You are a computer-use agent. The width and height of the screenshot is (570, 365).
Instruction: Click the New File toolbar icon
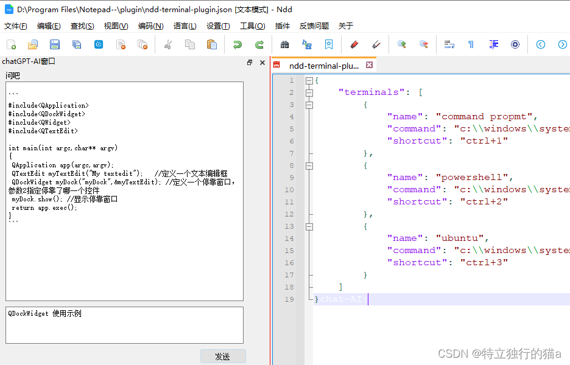[x=11, y=44]
